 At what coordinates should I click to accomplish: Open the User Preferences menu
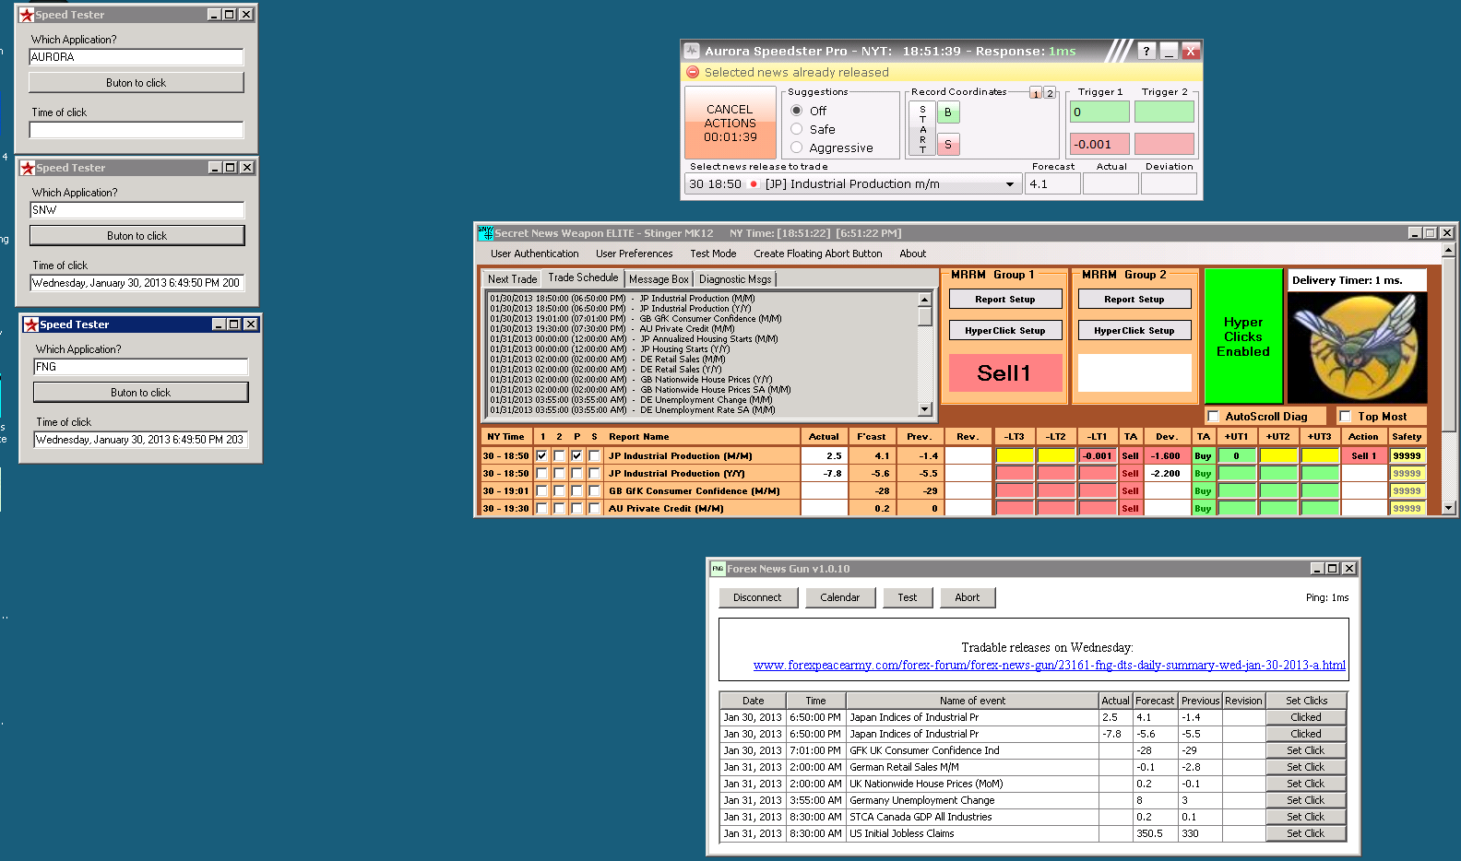coord(635,254)
